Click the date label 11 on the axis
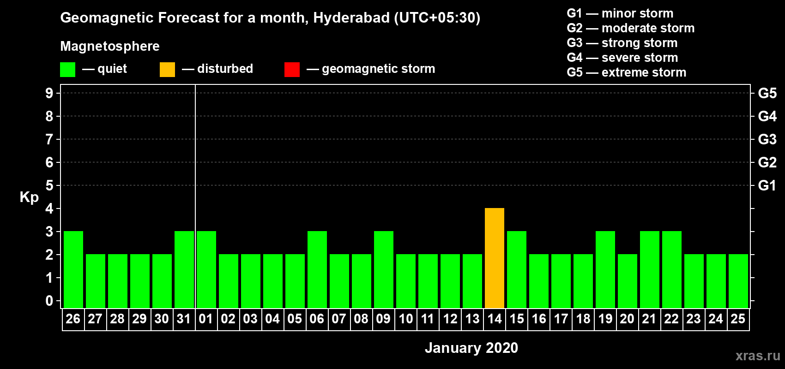 tap(428, 319)
